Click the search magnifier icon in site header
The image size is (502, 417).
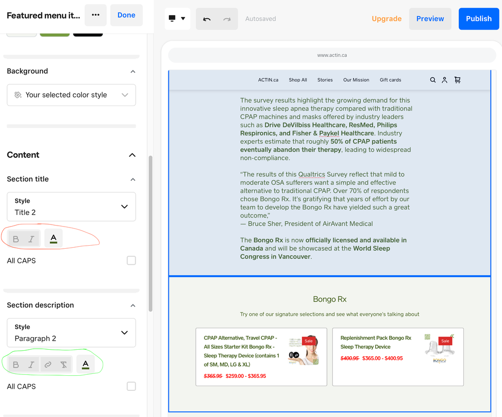click(x=433, y=80)
